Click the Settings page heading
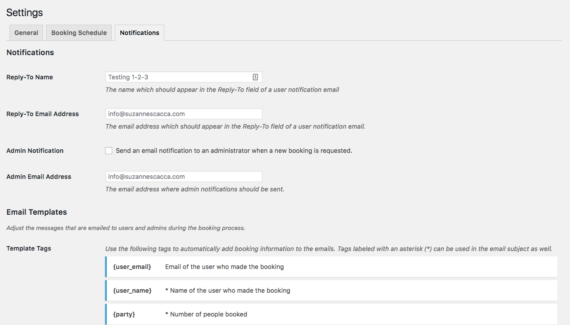This screenshot has width=570, height=325. point(24,12)
